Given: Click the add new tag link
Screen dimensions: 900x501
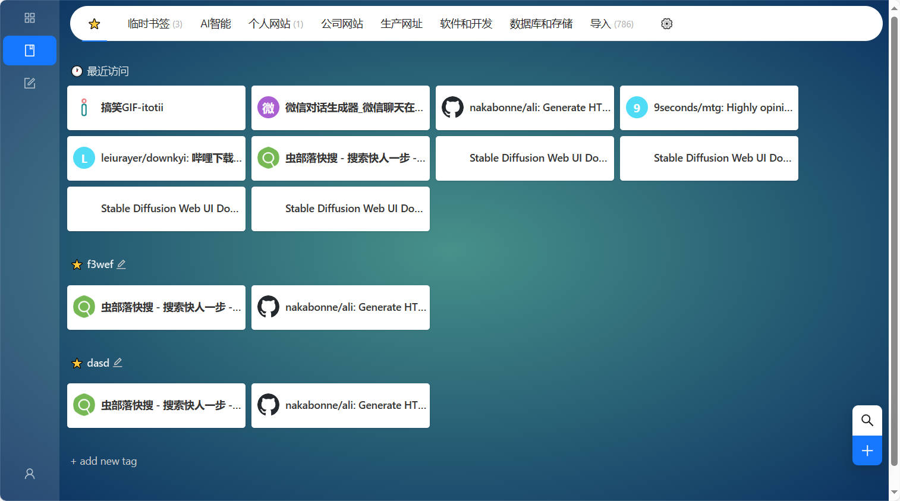Looking at the screenshot, I should tap(104, 461).
